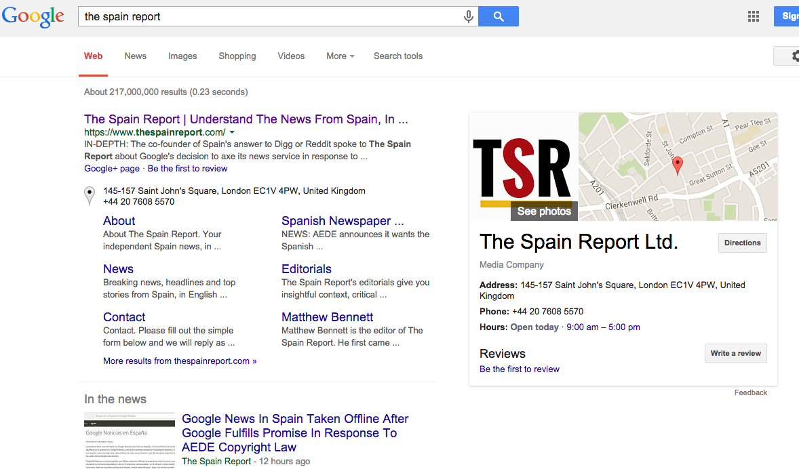Open The Spain Report main result title
This screenshot has width=799, height=469.
(246, 119)
